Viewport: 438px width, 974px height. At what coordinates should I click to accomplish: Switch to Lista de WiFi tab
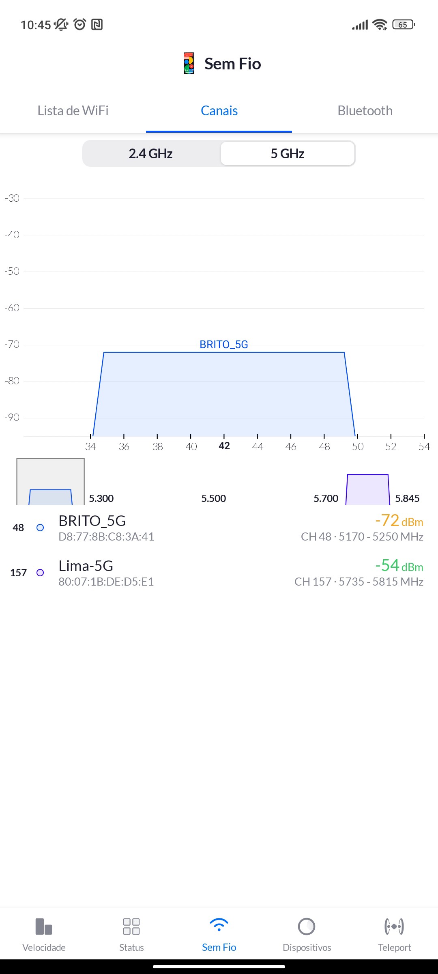(x=73, y=111)
